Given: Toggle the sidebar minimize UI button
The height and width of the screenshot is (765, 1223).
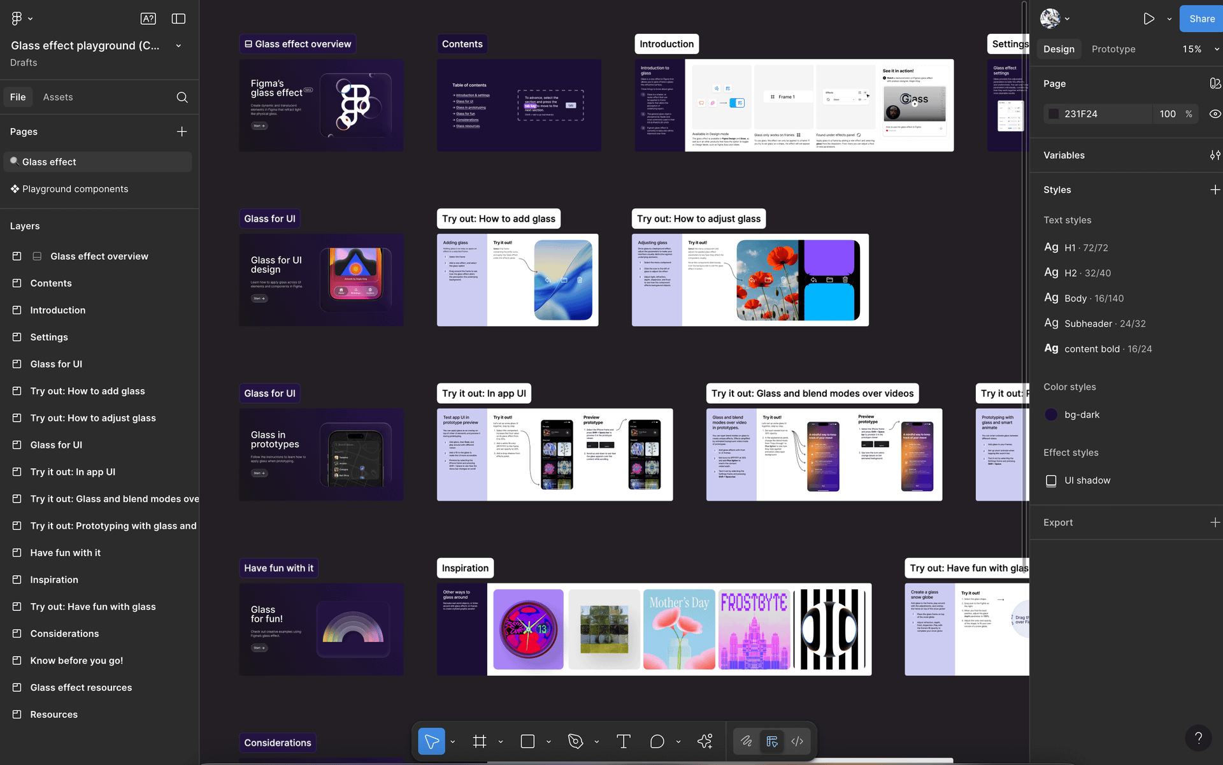Looking at the screenshot, I should pos(178,19).
